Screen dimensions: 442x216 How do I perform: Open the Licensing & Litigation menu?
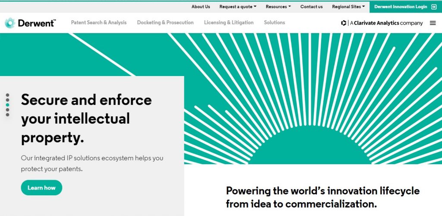[x=229, y=22]
